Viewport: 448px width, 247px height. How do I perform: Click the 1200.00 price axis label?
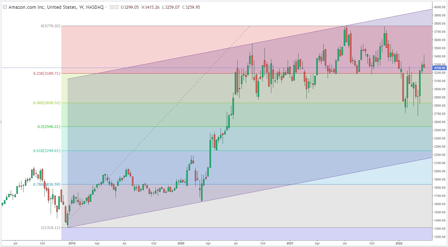click(x=440, y=237)
